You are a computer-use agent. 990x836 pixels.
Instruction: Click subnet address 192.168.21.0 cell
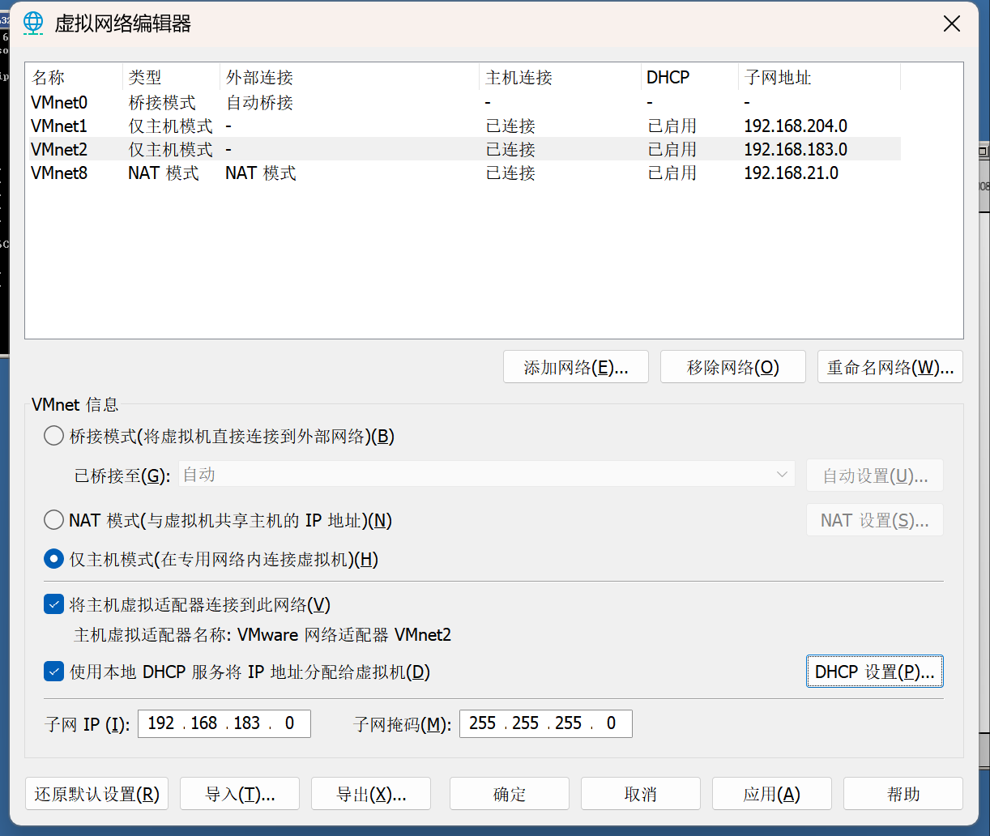pos(791,173)
